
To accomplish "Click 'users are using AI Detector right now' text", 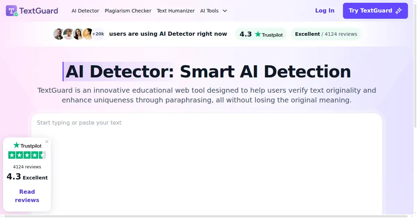I will click(x=168, y=34).
